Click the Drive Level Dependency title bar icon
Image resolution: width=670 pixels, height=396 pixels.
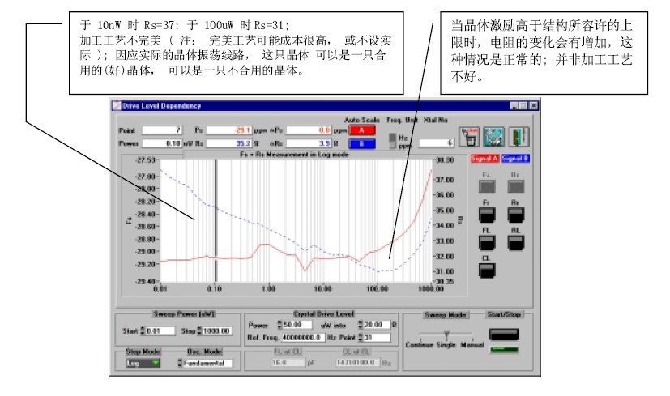117,105
